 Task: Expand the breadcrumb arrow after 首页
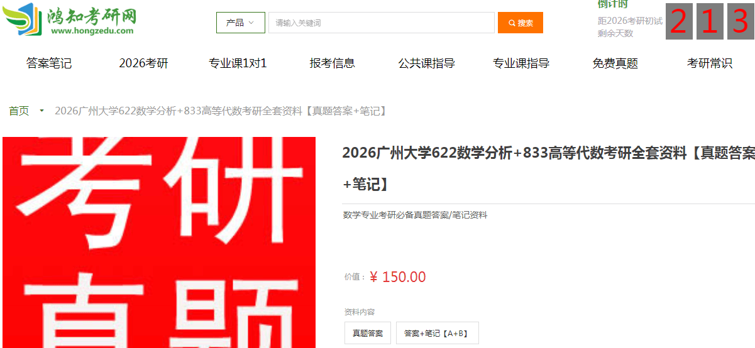41,111
